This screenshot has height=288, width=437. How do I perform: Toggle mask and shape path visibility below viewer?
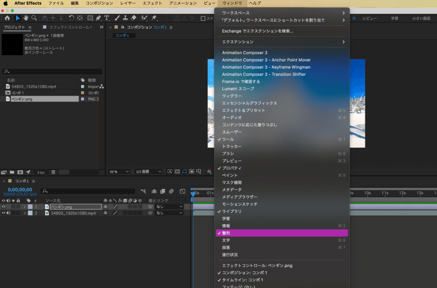(x=184, y=171)
